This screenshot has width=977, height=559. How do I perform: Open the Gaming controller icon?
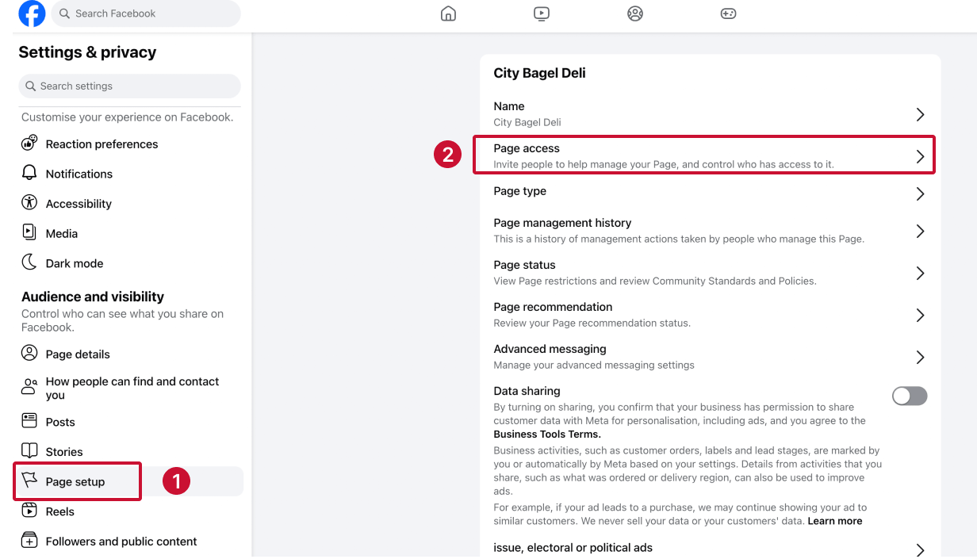point(728,13)
